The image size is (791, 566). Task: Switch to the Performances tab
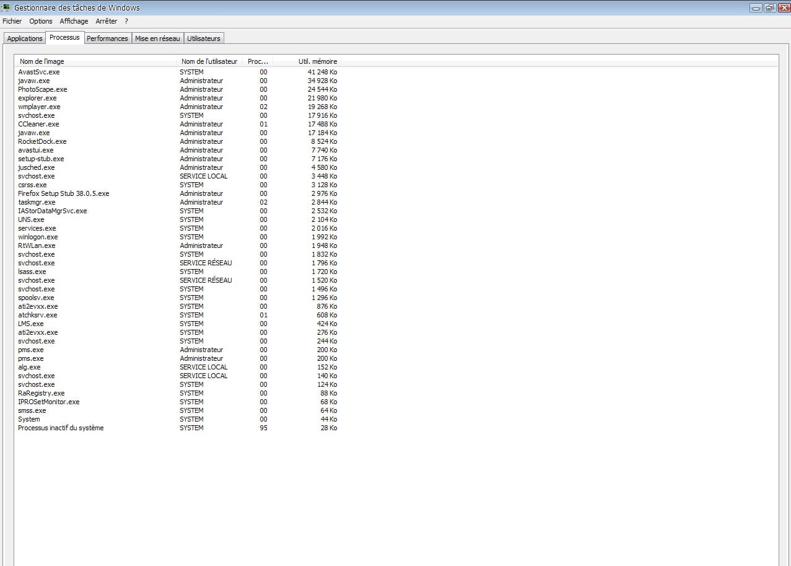click(x=107, y=38)
